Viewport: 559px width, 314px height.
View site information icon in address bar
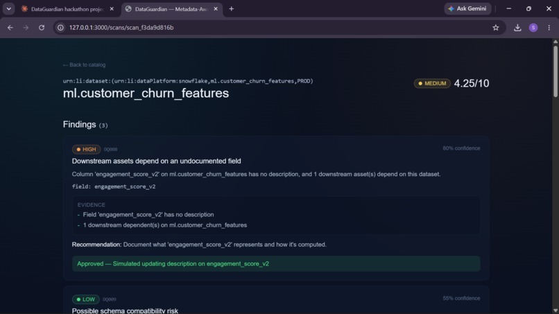(60, 28)
